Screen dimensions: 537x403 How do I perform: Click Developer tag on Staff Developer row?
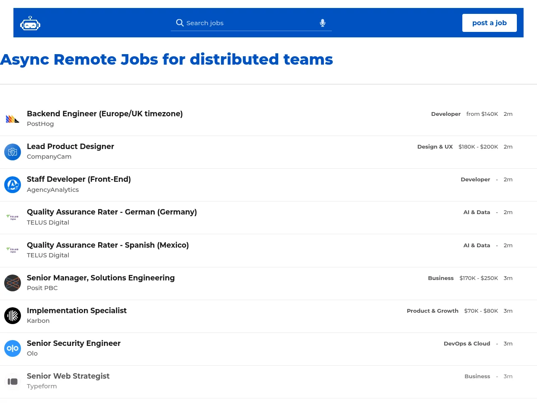475,179
